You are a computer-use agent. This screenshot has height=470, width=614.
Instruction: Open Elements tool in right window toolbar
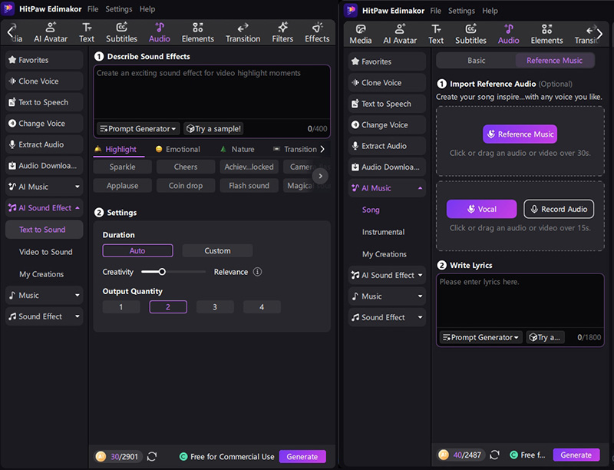point(546,35)
